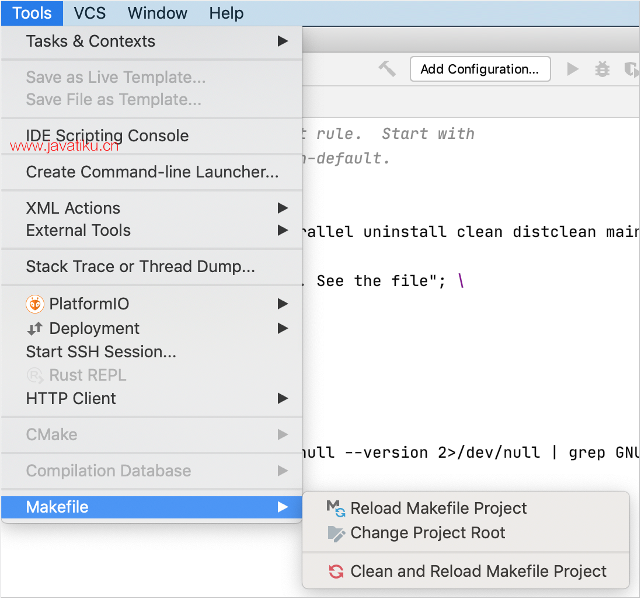Expand the Compilation Database submenu arrow
Image resolution: width=641 pixels, height=599 pixels.
(x=283, y=471)
